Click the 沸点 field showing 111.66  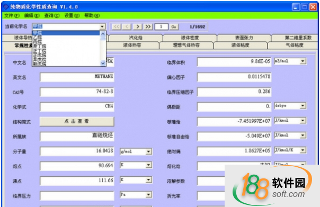pyautogui.click(x=77, y=181)
